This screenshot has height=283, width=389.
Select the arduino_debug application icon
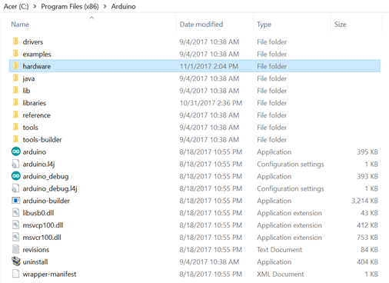point(16,176)
